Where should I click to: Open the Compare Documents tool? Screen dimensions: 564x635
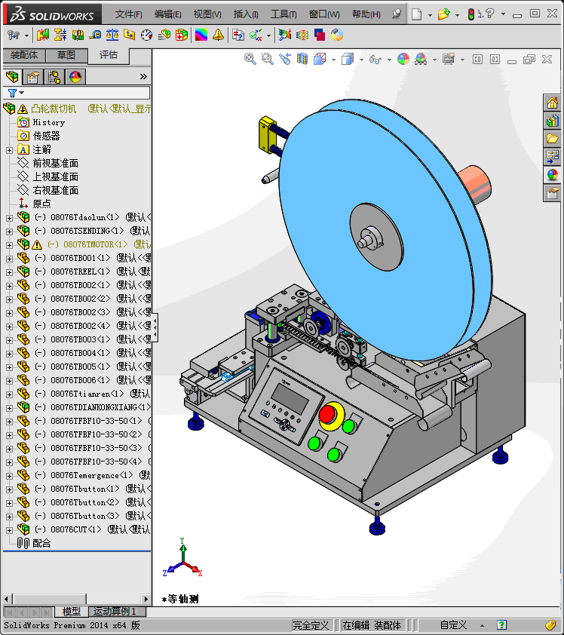coord(238,35)
